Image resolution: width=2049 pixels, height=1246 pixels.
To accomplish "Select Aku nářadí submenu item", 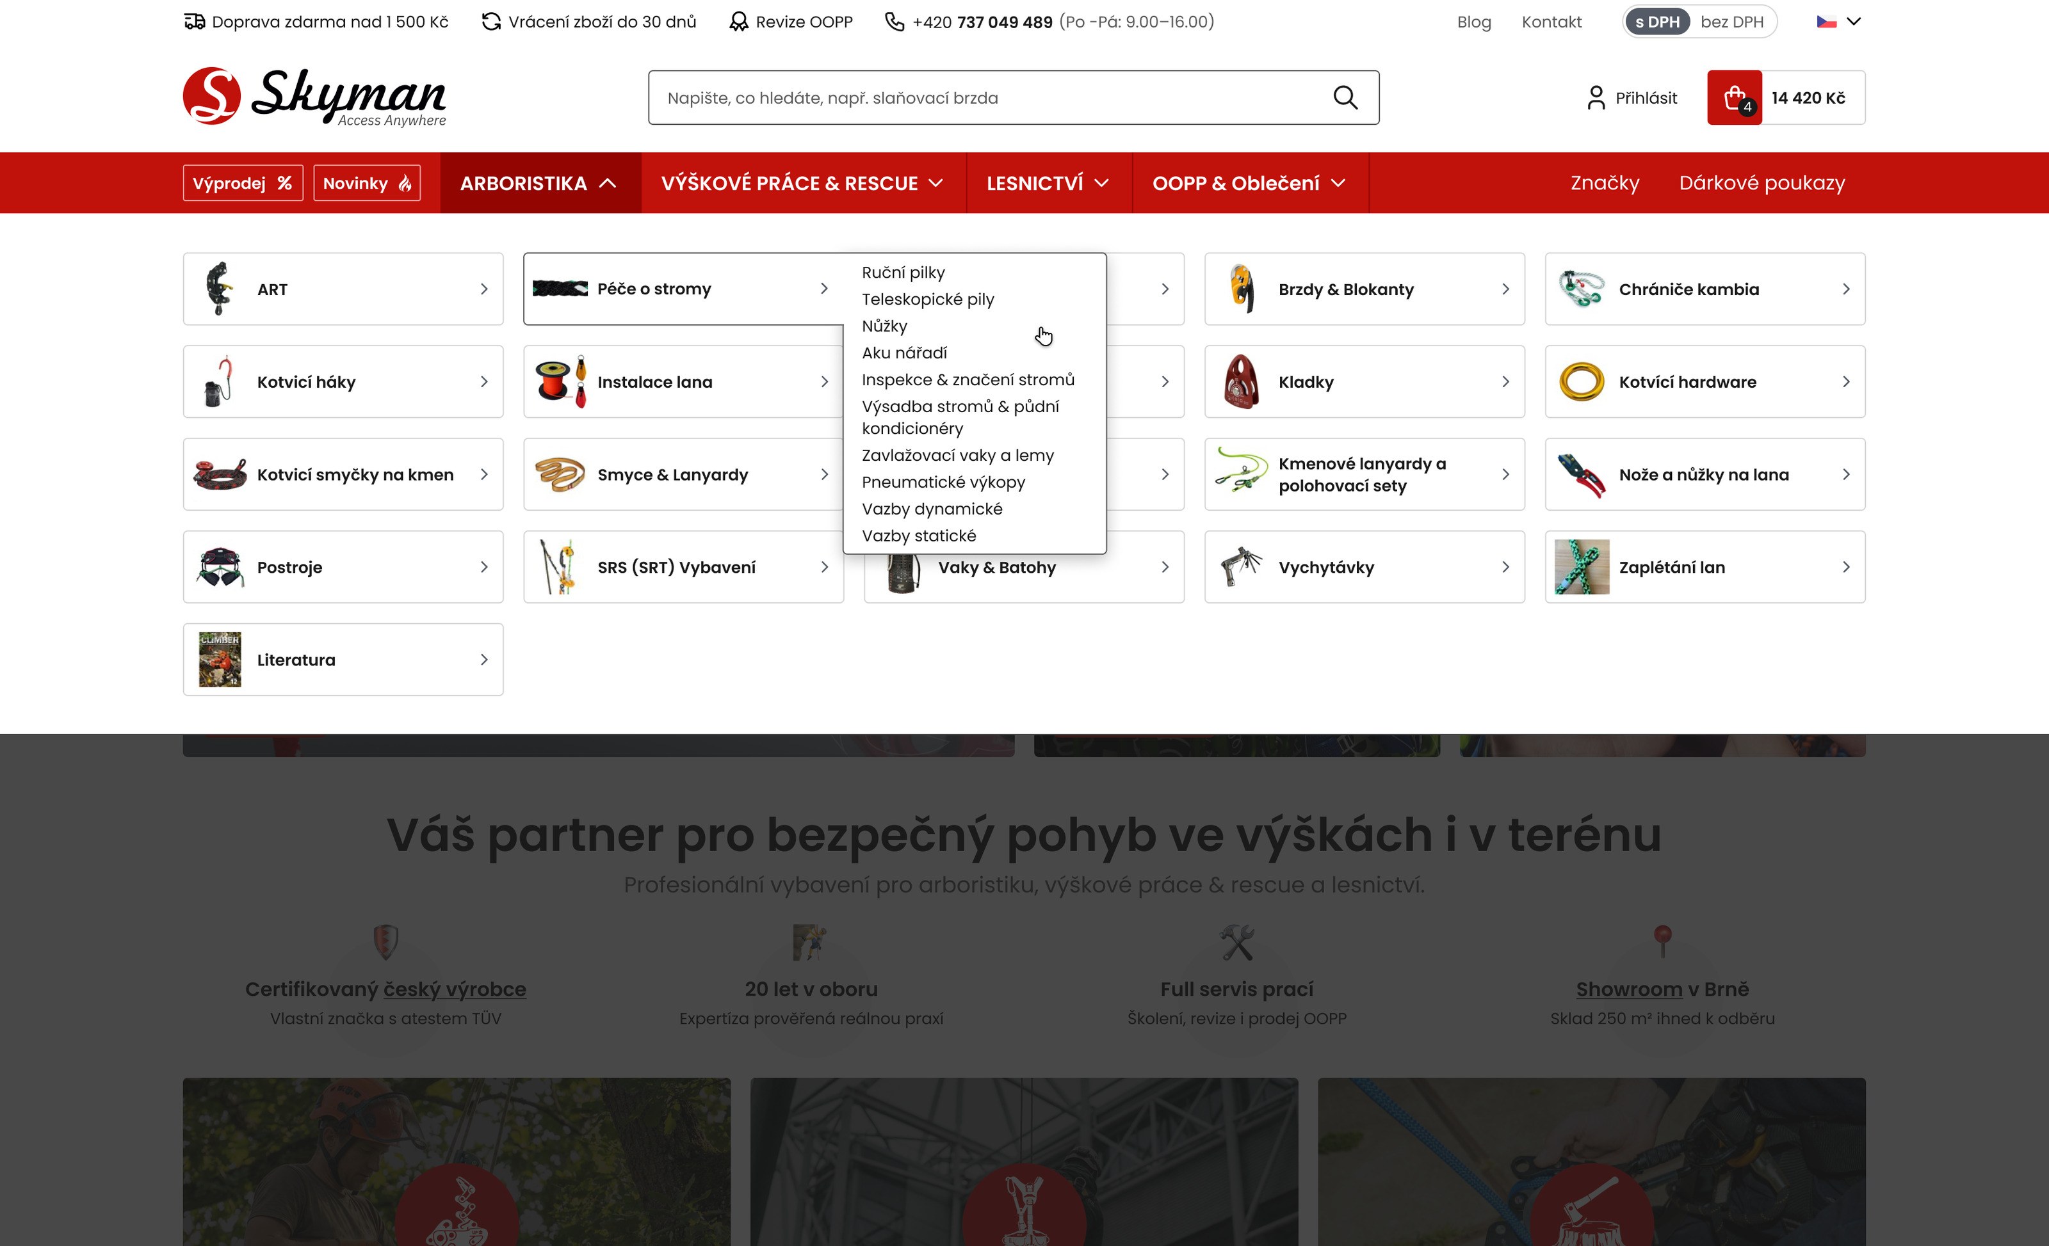I will (904, 353).
